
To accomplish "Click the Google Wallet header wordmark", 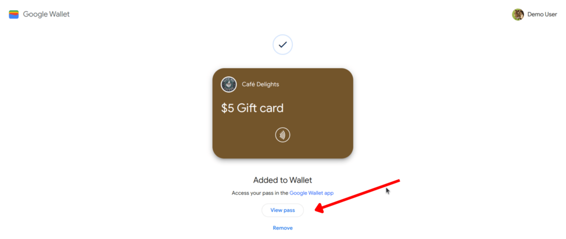I will click(46, 15).
